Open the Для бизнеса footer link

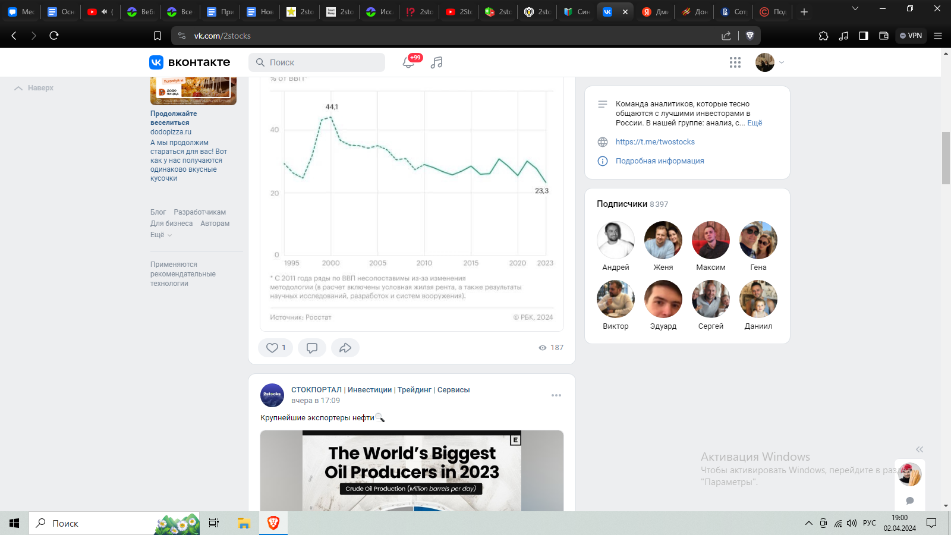171,224
